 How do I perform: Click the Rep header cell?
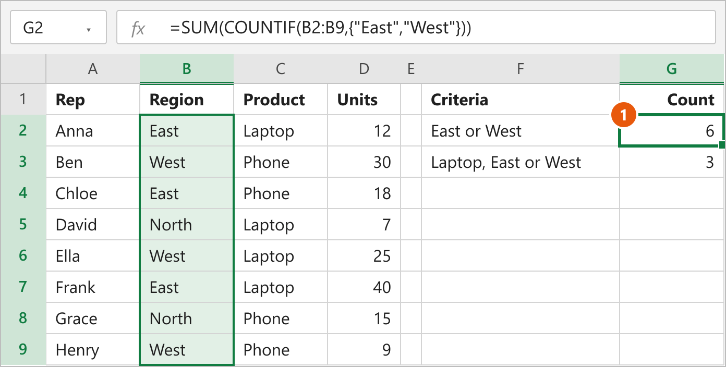pyautogui.click(x=93, y=99)
